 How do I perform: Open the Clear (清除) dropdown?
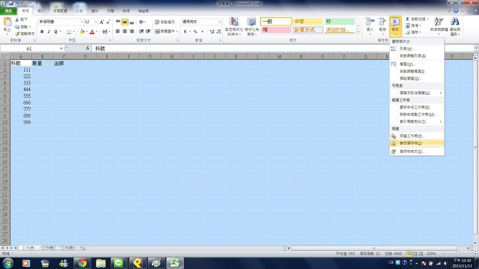[414, 32]
